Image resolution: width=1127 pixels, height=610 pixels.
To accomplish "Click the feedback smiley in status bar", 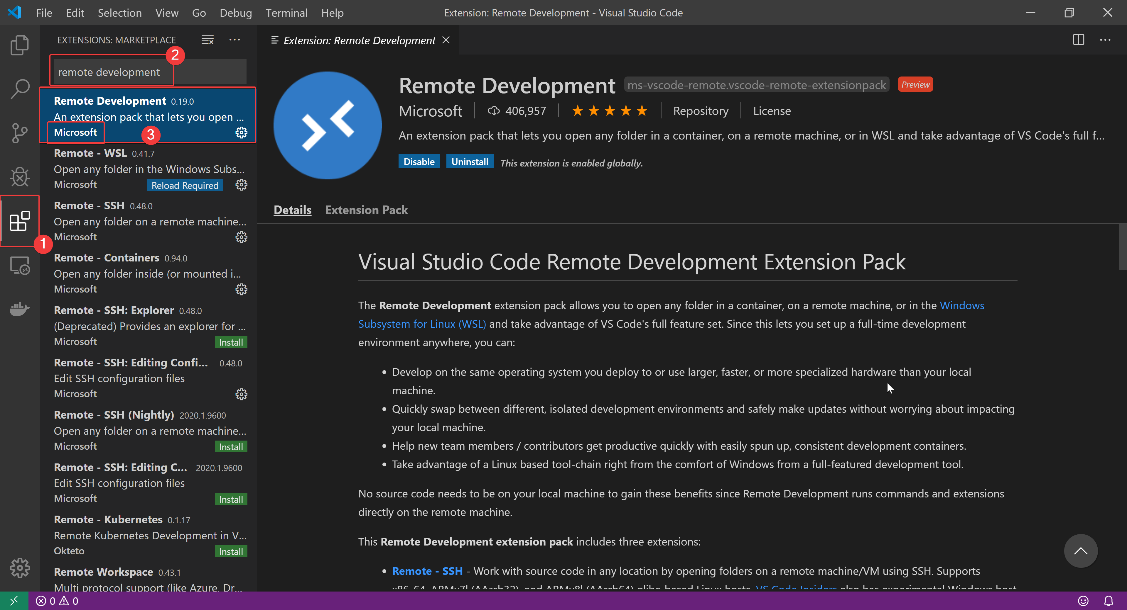I will (1083, 601).
